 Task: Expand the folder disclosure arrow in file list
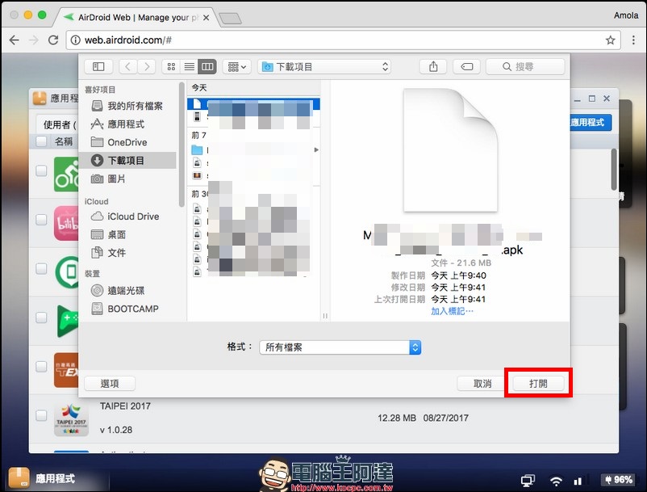point(316,149)
